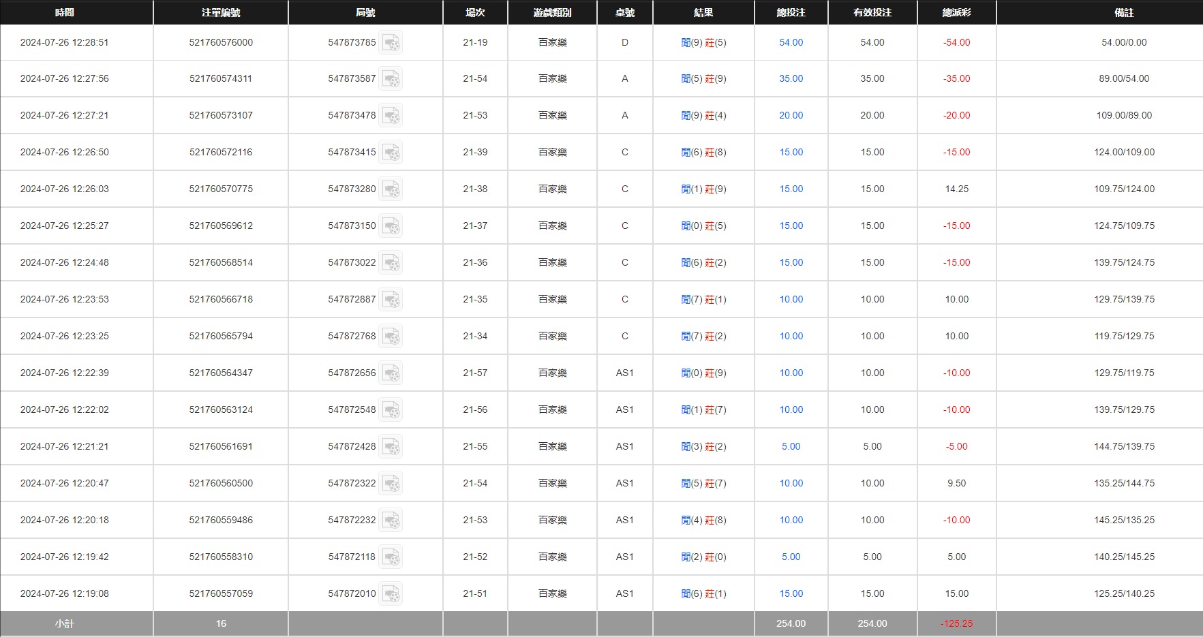1203x637 pixels.
Task: Open video icon for round 547872768
Action: [391, 337]
